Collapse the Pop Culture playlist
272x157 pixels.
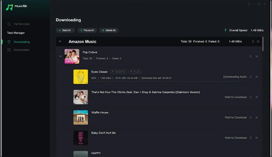pos(61,56)
